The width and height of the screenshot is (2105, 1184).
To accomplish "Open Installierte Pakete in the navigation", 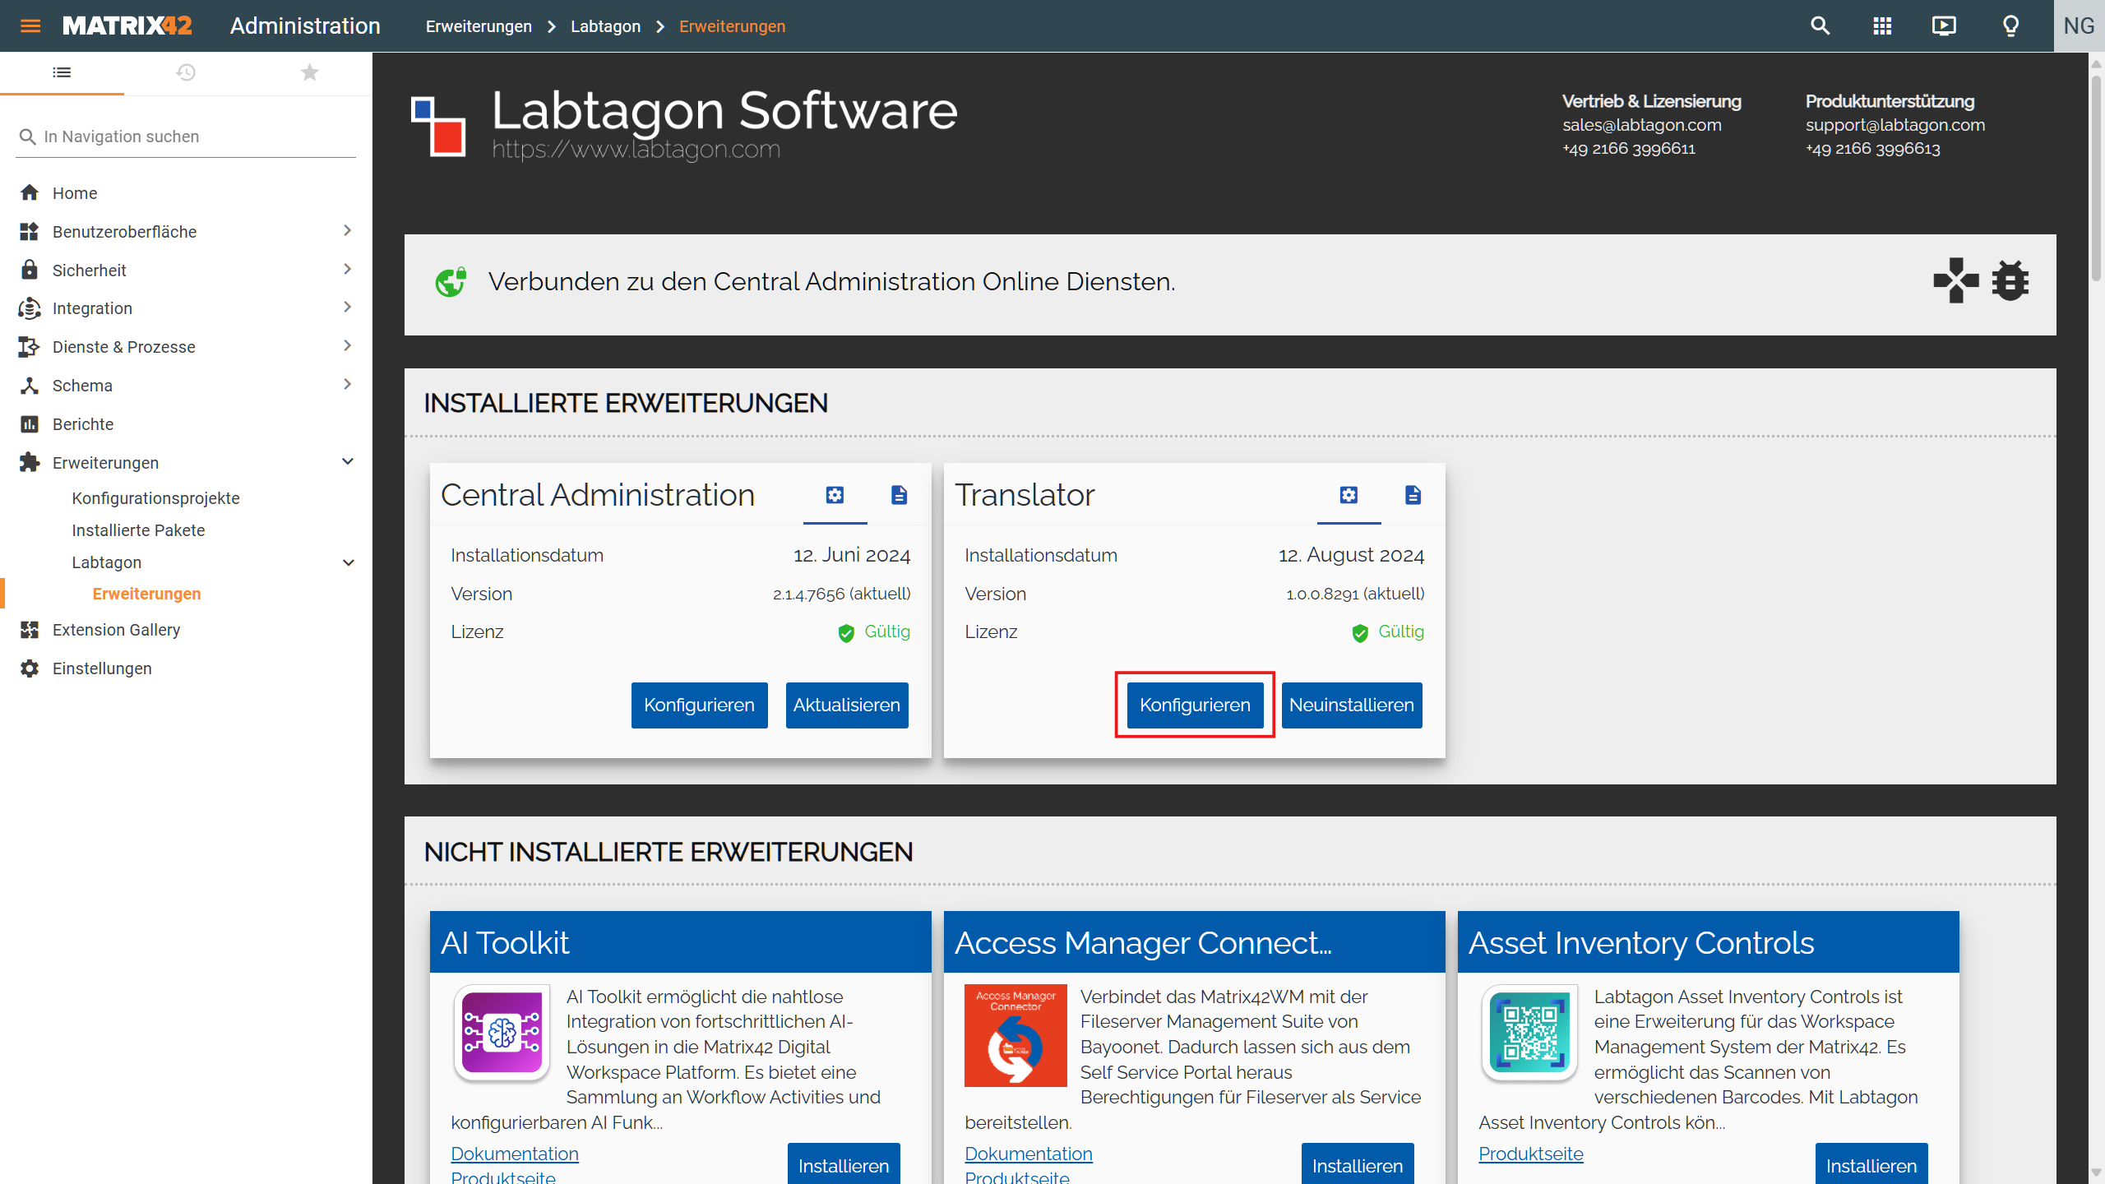I will point(138,530).
